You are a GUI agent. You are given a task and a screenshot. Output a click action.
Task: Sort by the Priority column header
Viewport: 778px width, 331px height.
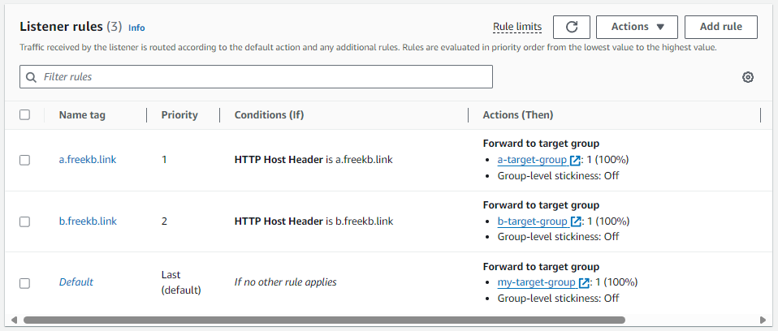click(179, 115)
